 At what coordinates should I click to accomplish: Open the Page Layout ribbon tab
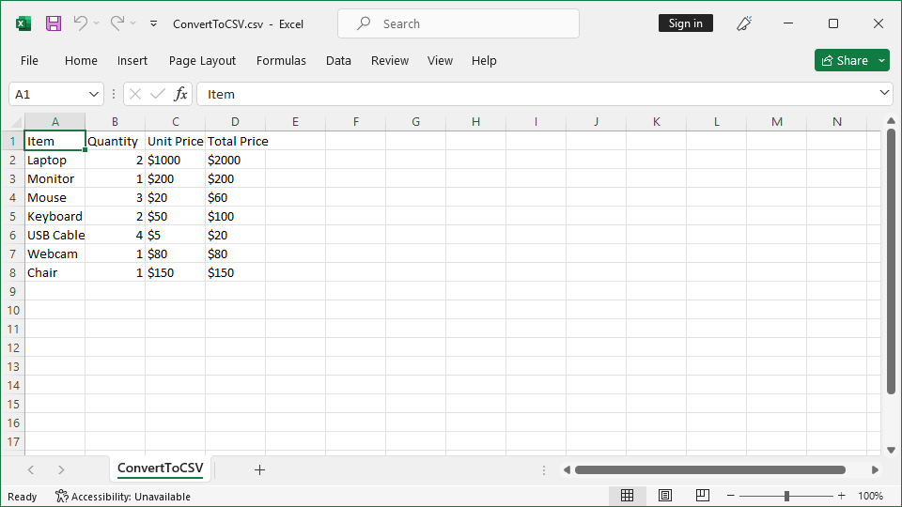tap(202, 60)
